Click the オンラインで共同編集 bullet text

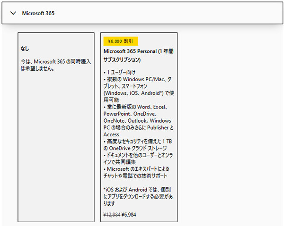tap(138, 159)
